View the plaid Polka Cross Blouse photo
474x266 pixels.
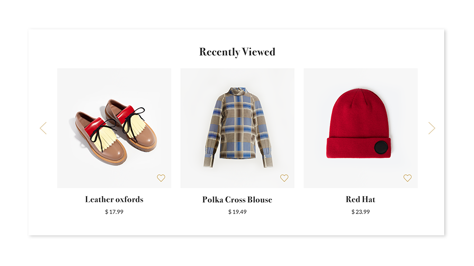(x=237, y=128)
